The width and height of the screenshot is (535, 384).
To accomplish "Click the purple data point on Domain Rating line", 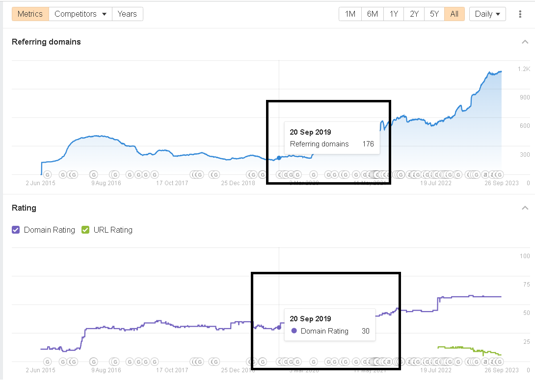I will (279, 327).
